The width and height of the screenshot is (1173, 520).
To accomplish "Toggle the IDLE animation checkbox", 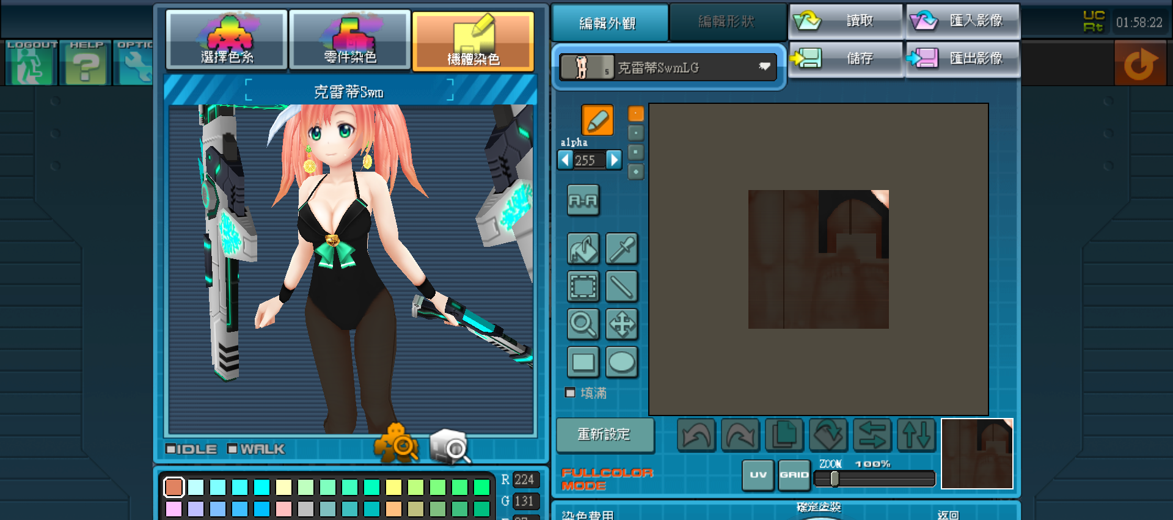I will (171, 449).
